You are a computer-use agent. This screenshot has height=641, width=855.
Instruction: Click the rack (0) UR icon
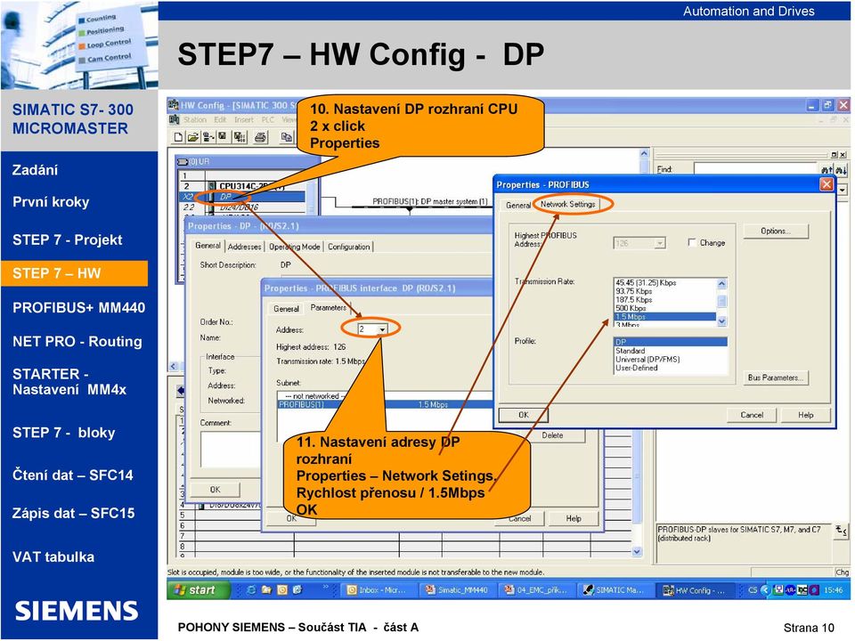(183, 162)
